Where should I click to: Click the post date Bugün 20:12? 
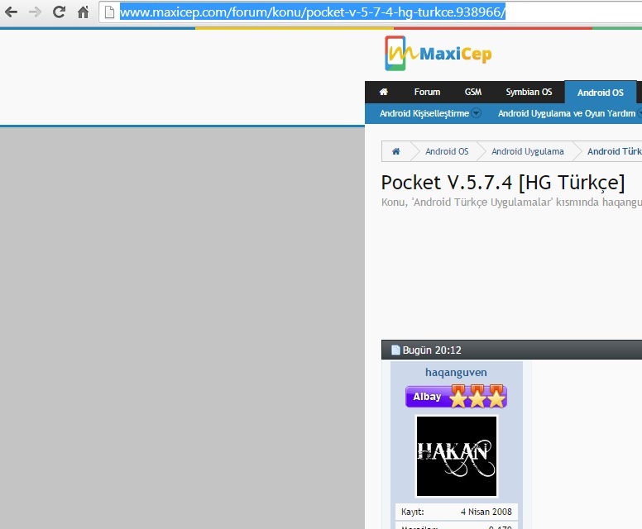point(432,350)
